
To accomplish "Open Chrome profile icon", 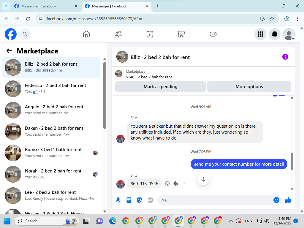I will point(287,19).
